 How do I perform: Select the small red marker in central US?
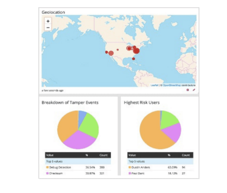pos(118,50)
